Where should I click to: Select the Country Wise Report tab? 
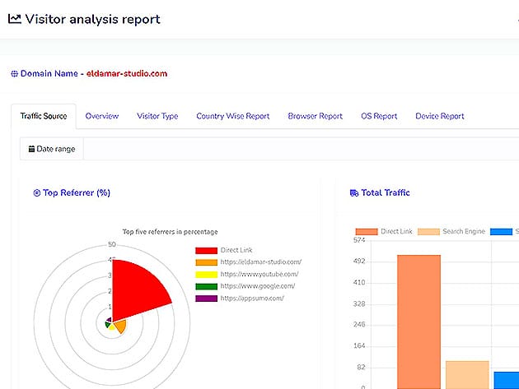tap(232, 117)
